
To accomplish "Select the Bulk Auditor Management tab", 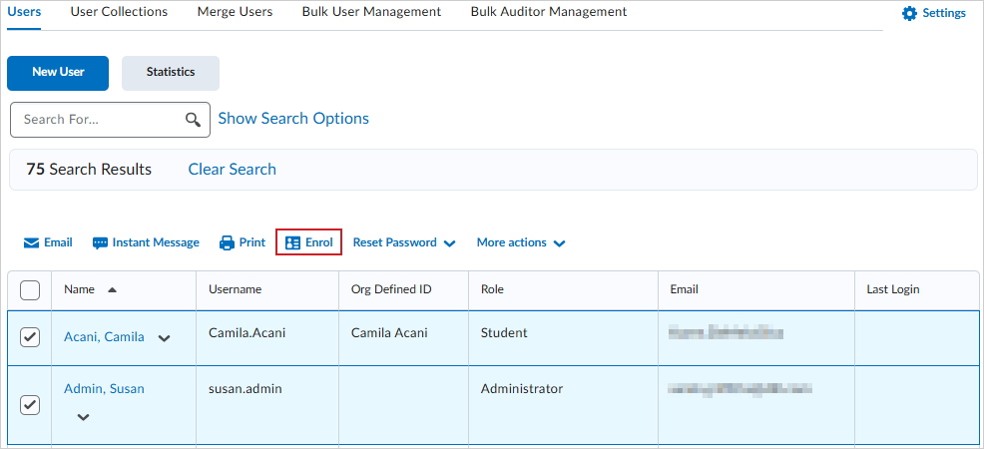I will [549, 12].
